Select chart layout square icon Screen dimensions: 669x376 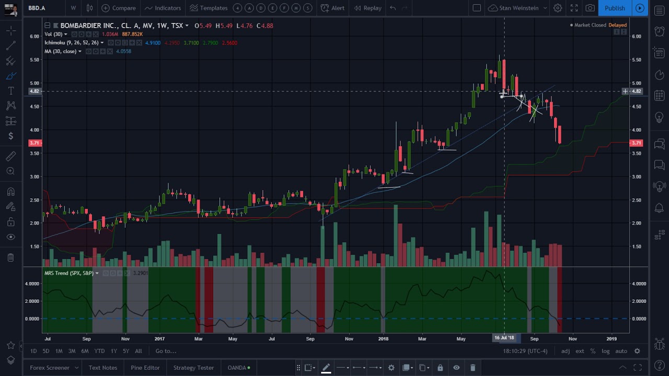(477, 8)
